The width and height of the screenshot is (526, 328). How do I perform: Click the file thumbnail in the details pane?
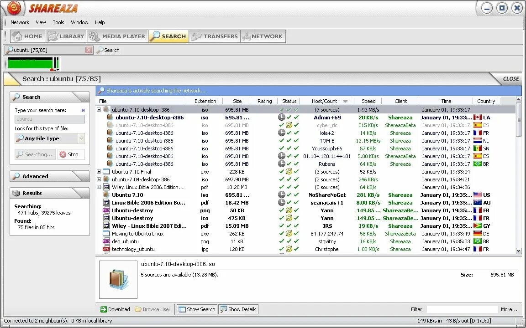118,279
